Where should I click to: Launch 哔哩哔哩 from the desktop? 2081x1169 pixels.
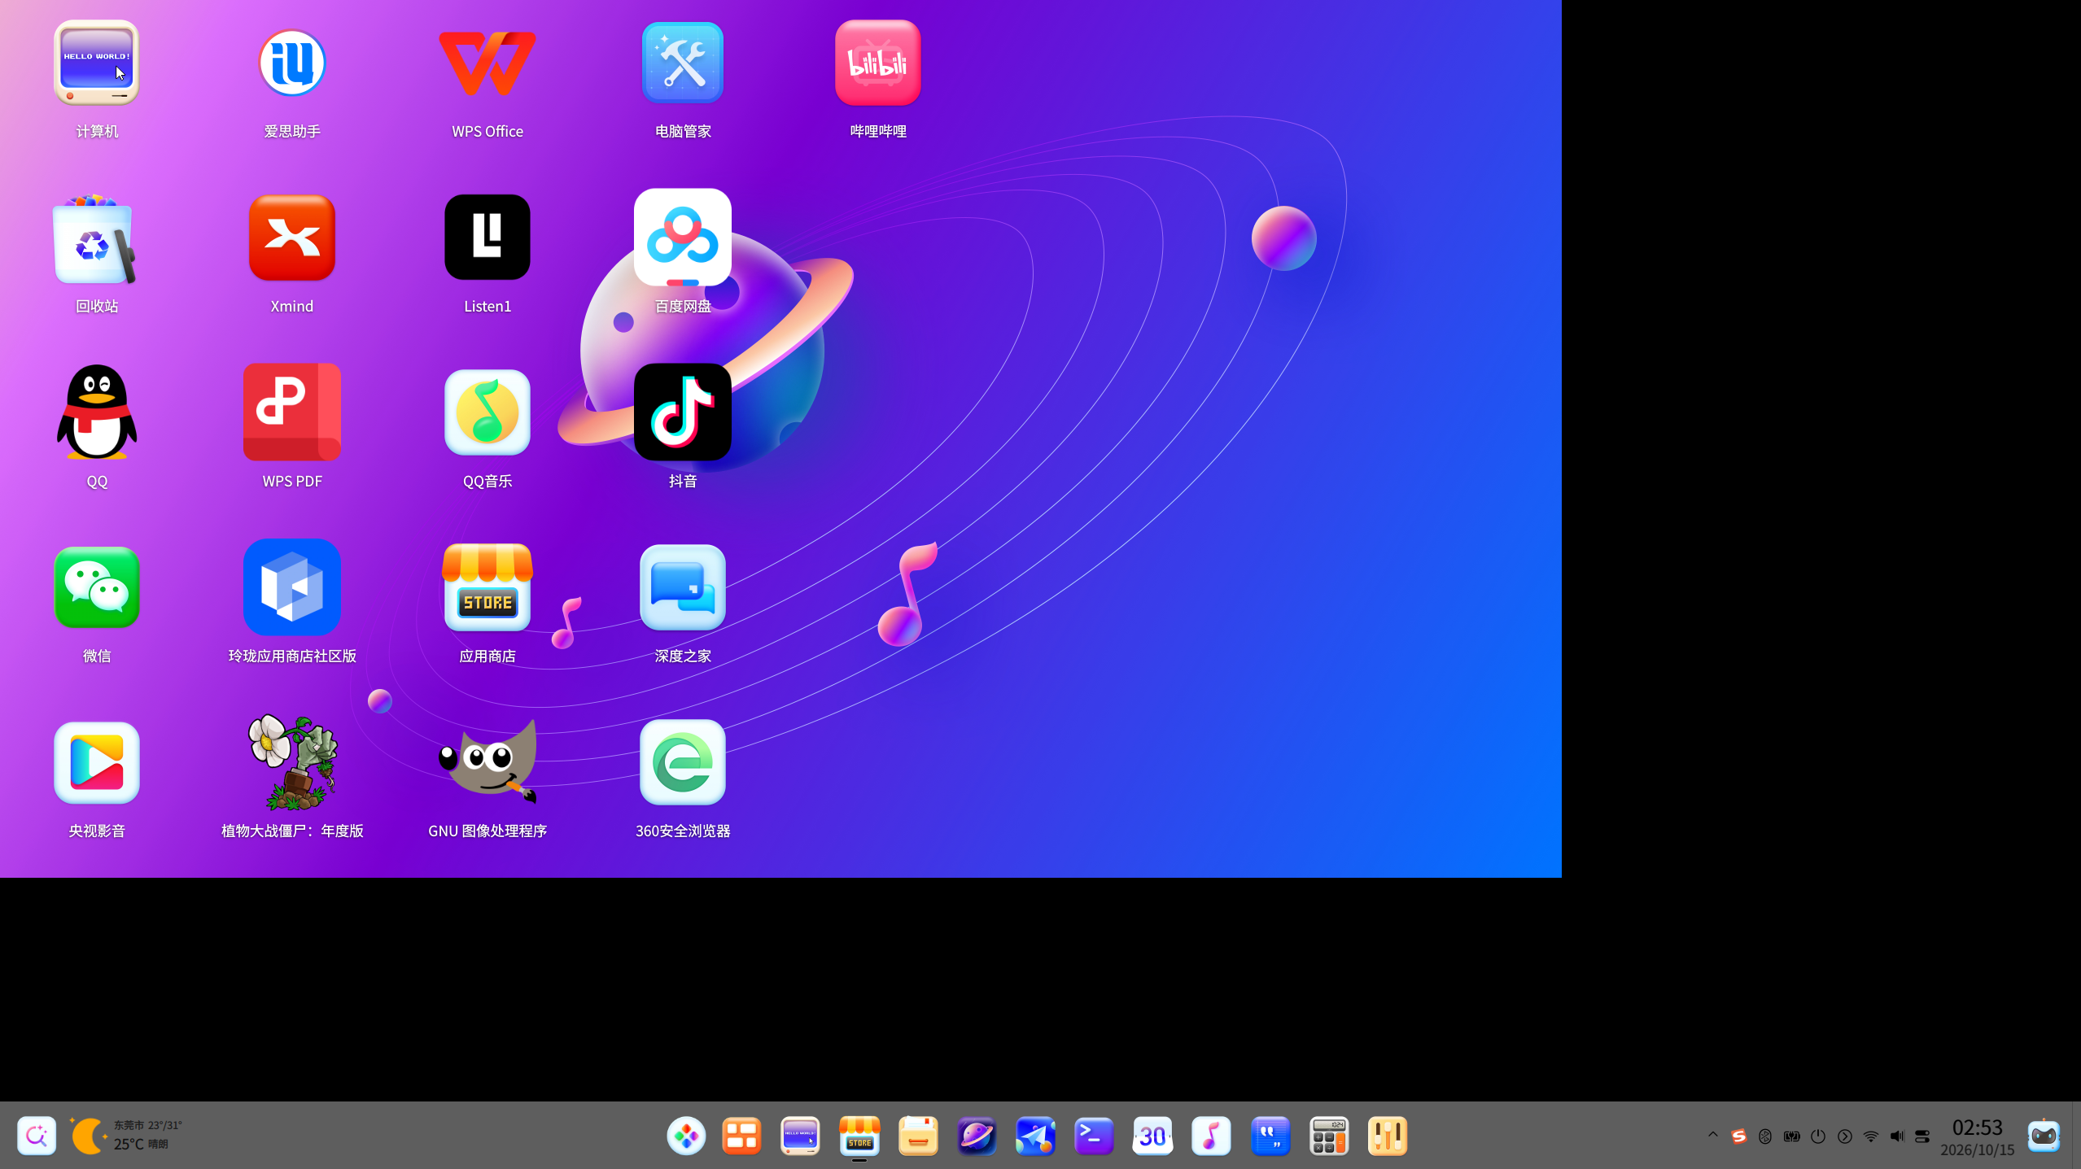878,63
